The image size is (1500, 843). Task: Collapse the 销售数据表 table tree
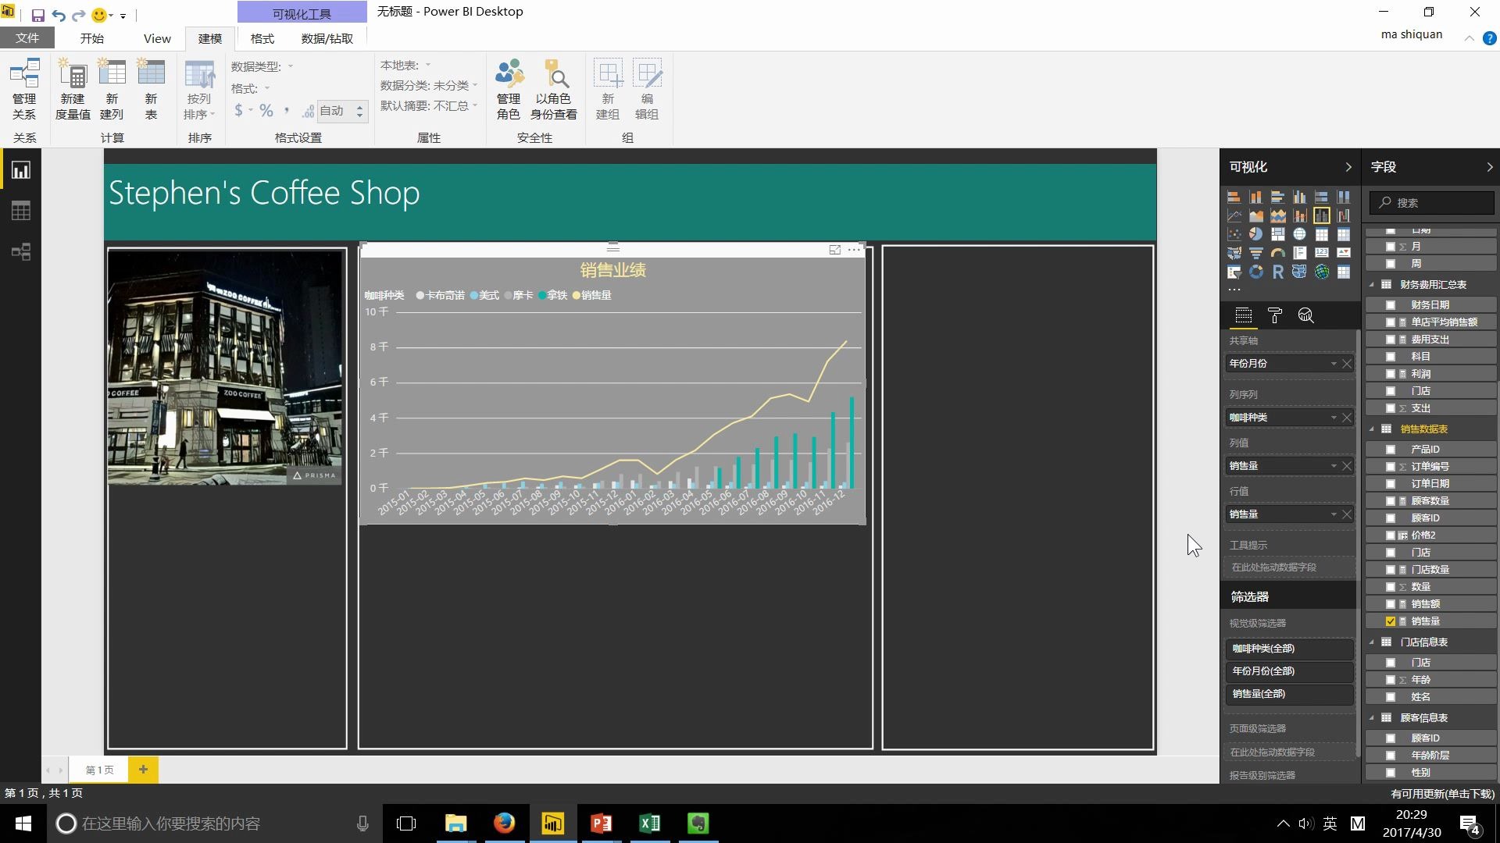point(1372,429)
